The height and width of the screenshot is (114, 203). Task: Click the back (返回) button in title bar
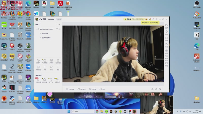point(59,19)
